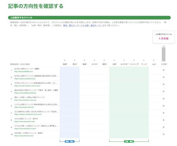The image size is (177, 146).
Task: Visit the nakano-childrens-clinic.com URL
Action: (x=28, y=114)
